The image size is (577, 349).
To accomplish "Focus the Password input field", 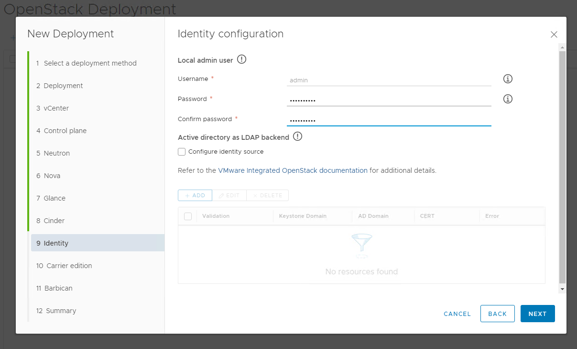I will click(x=389, y=100).
